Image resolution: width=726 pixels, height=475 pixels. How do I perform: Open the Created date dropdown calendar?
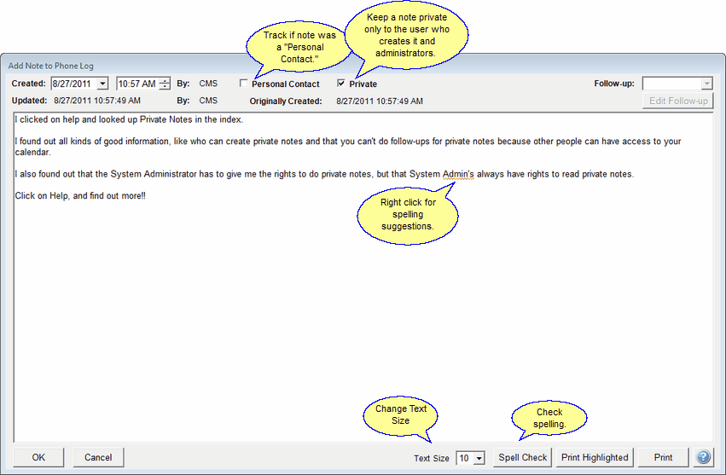(102, 84)
